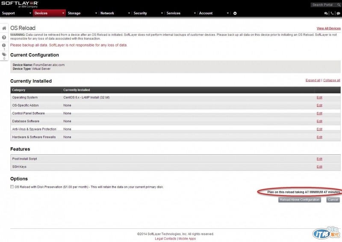This screenshot has height=242, width=342.
Task: Open the Storage menu
Action: (74, 13)
